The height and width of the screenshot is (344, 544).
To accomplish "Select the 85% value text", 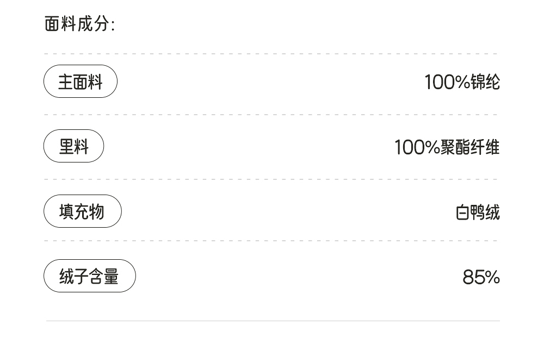I will [481, 277].
